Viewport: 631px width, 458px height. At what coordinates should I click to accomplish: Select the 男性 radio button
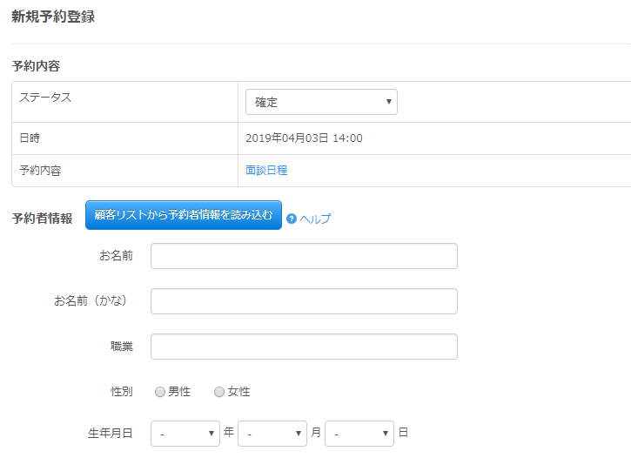click(x=160, y=392)
